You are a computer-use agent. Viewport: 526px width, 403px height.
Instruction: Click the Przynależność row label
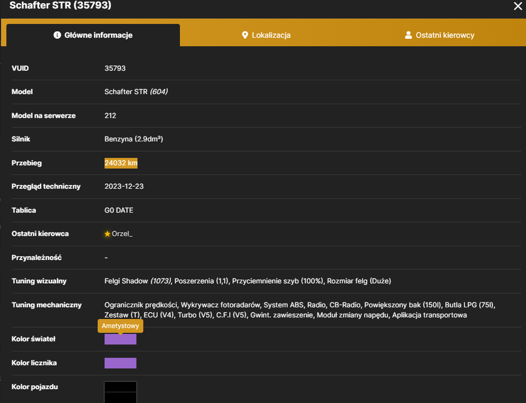[36, 257]
